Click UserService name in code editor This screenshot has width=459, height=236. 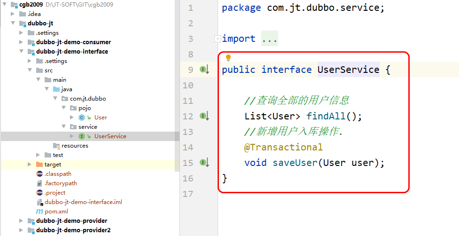pos(348,70)
